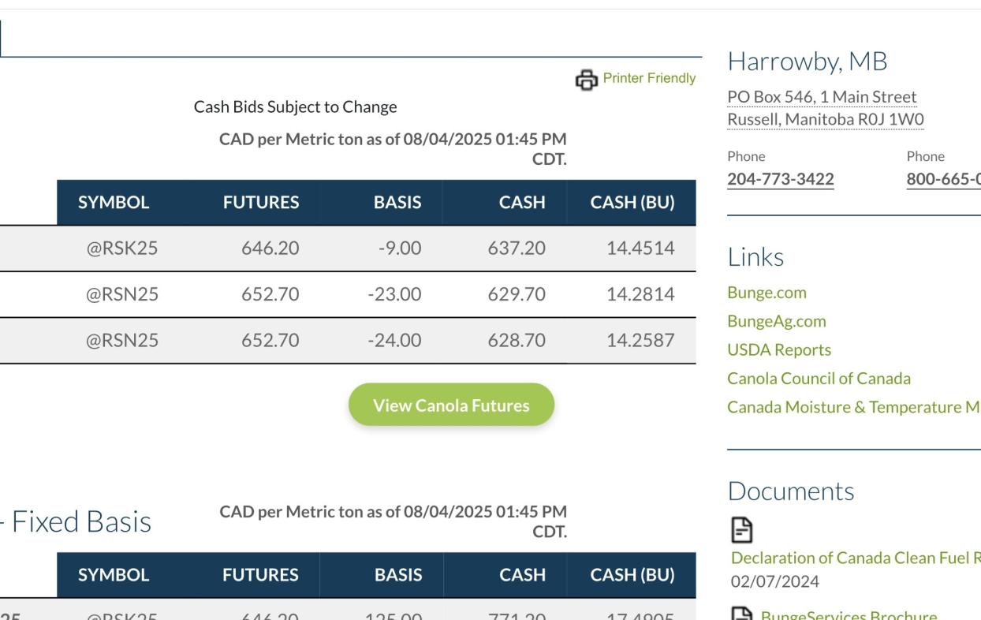Image resolution: width=981 pixels, height=620 pixels.
Task: Open Canada Moisture & Temperature link
Action: [853, 406]
